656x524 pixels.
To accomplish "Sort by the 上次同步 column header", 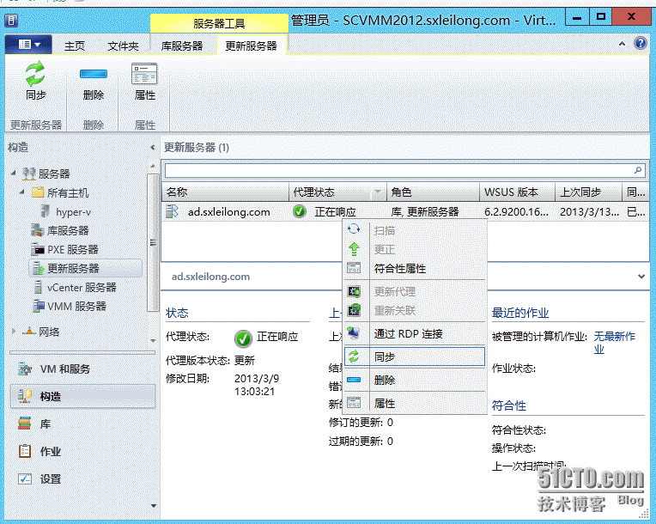I will coord(589,192).
